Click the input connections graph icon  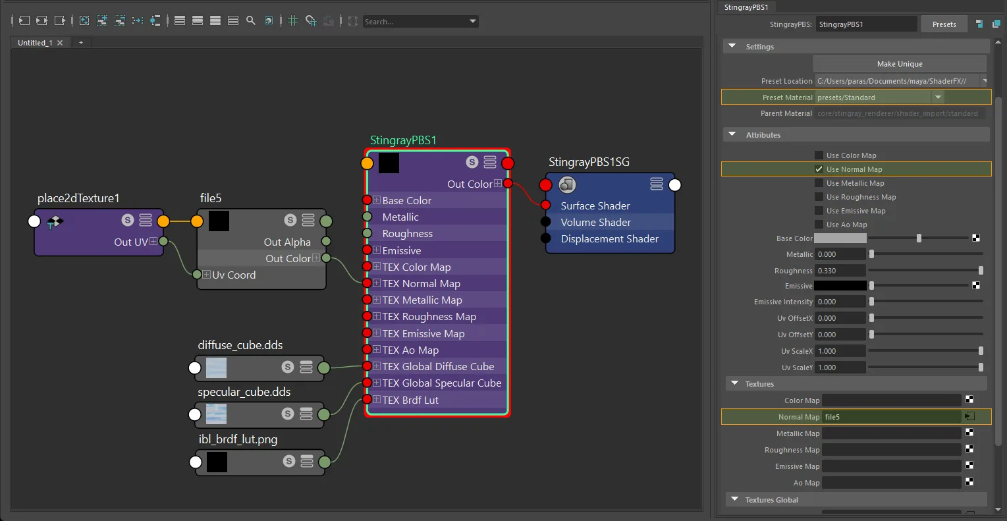click(x=24, y=20)
